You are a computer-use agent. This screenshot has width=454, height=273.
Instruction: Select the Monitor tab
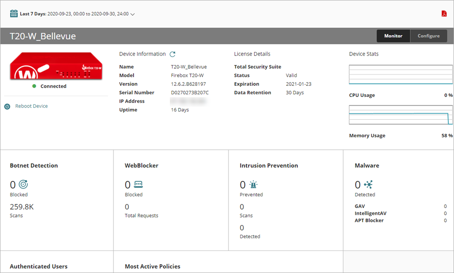tap(393, 36)
